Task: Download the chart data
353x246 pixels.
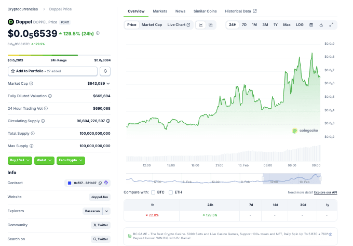Action: 321,24
